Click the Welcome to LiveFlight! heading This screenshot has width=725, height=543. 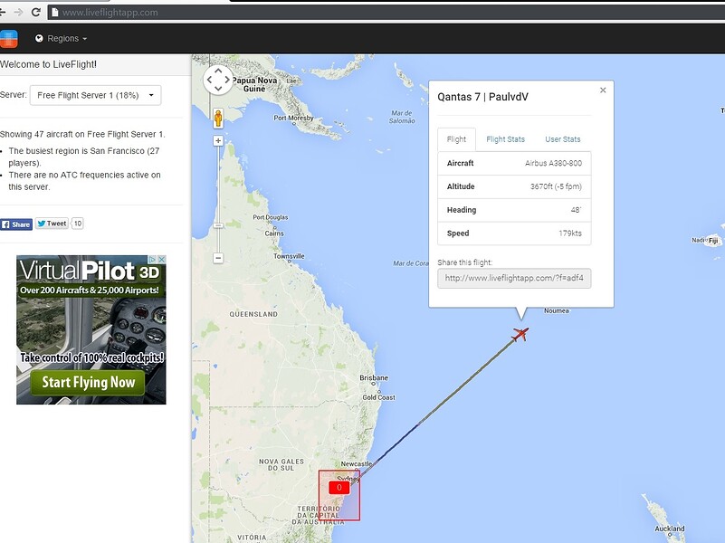point(48,64)
